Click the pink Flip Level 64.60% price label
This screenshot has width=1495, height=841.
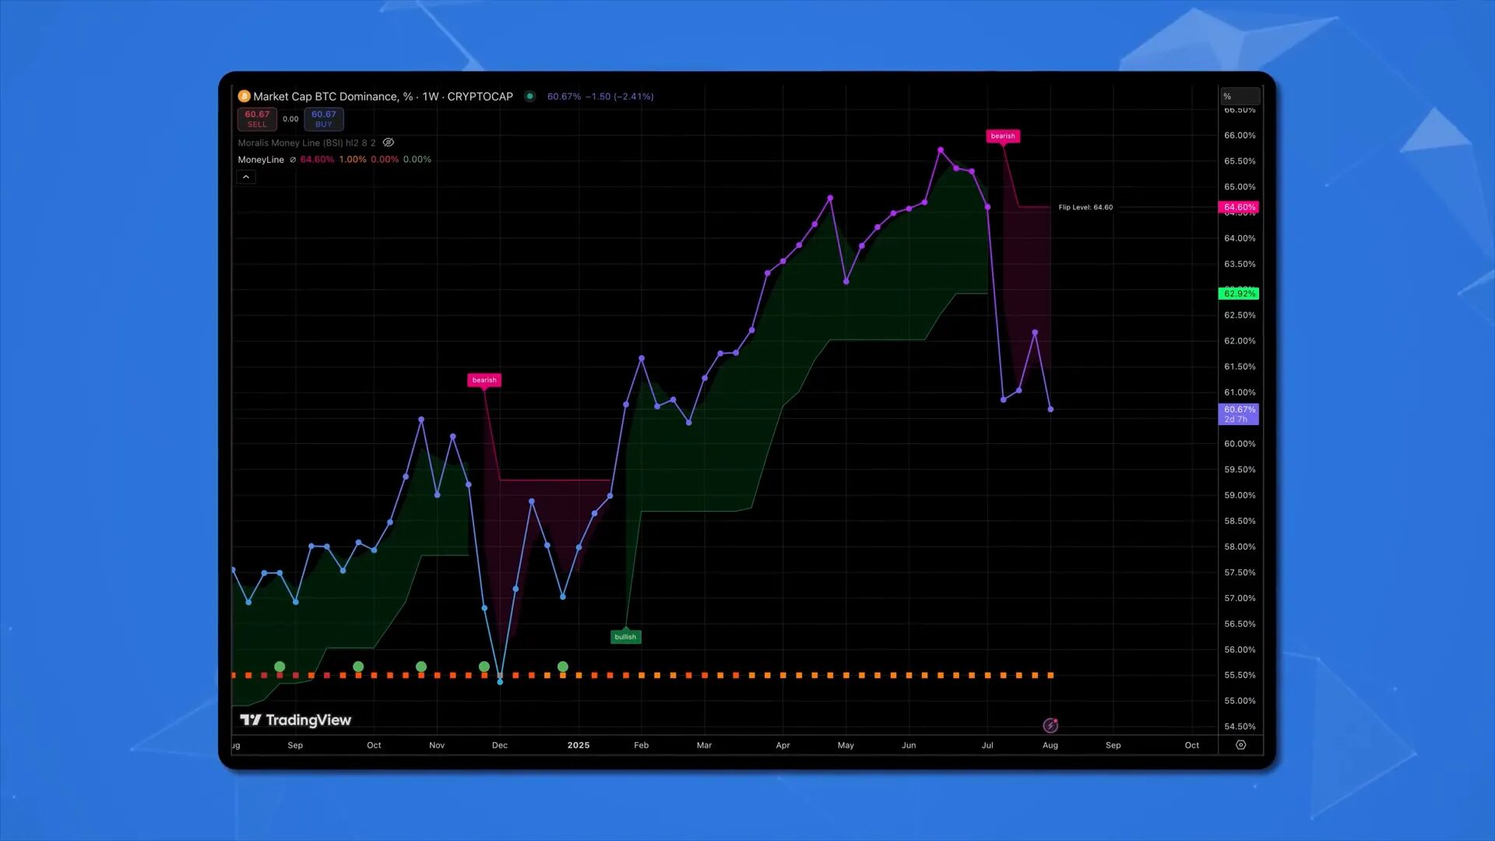[x=1238, y=207]
